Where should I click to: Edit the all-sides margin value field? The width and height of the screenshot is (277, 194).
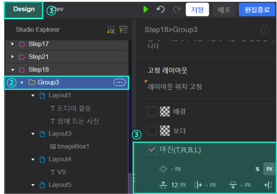pos(176,169)
